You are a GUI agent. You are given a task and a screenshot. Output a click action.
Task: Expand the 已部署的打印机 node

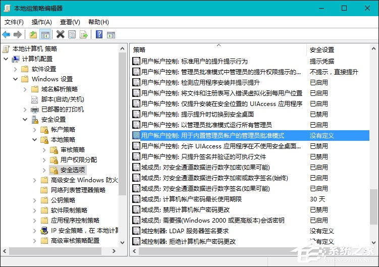coord(25,110)
